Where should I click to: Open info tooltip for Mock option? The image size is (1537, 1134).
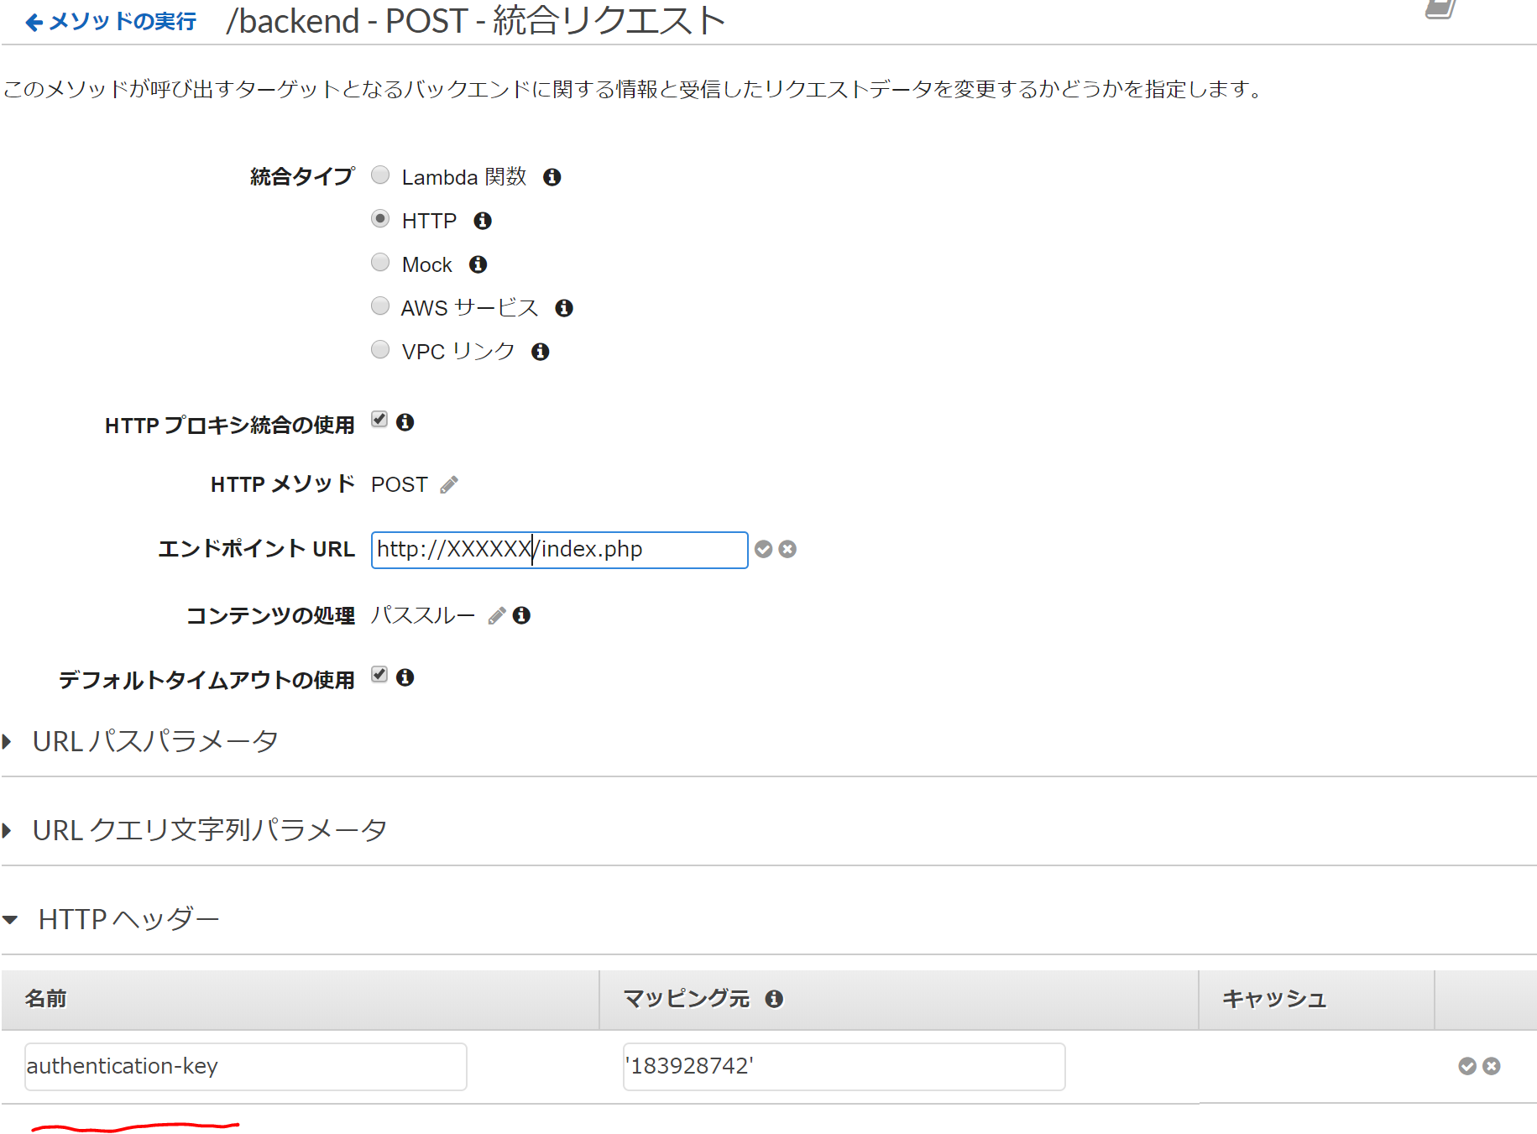tap(478, 264)
